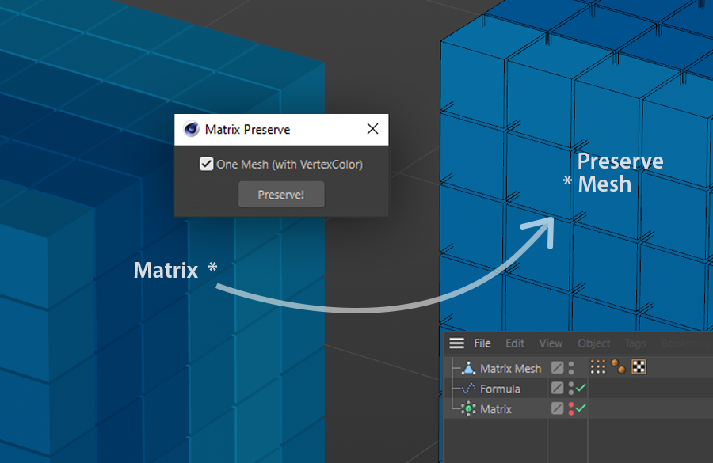Toggle the Matrix enable green checkmark

pyautogui.click(x=581, y=408)
